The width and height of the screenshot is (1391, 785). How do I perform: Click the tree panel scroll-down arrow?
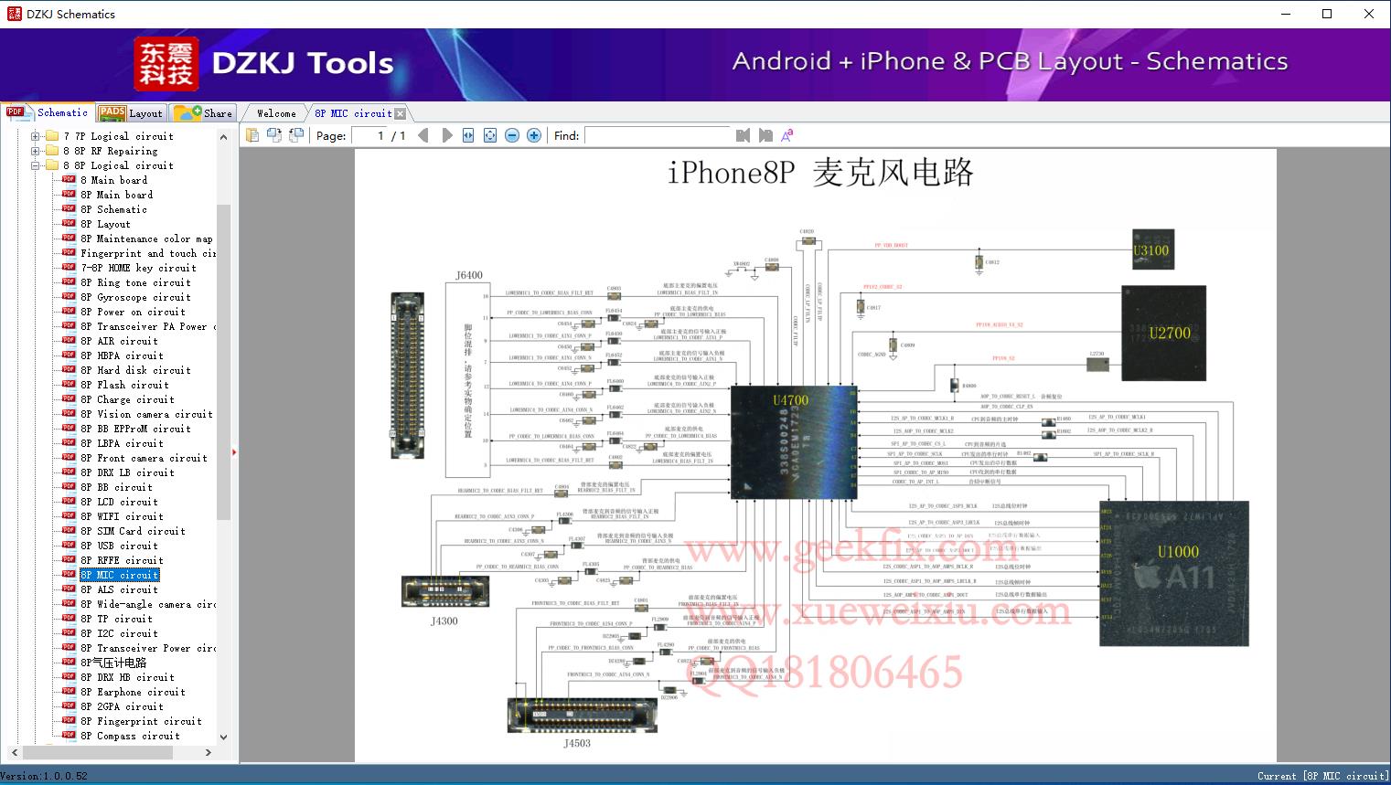pyautogui.click(x=223, y=737)
